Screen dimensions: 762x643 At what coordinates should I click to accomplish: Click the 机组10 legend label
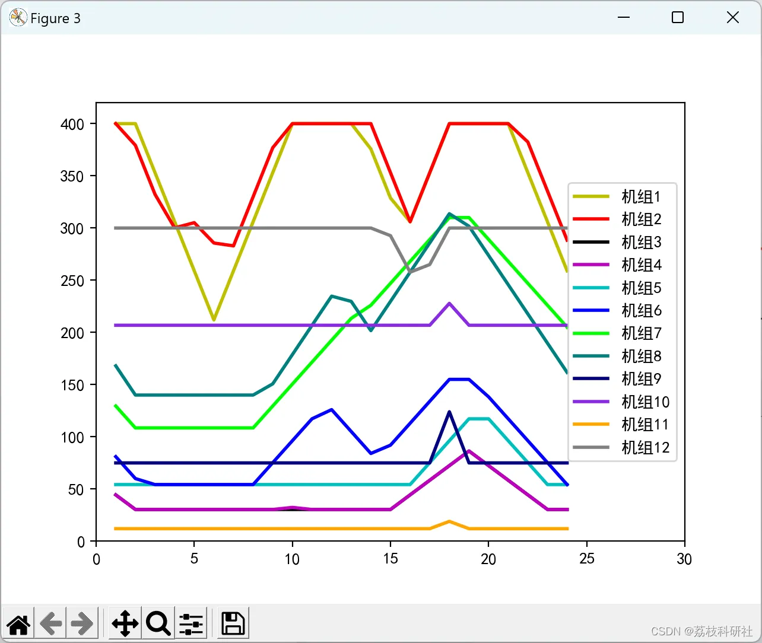point(645,402)
